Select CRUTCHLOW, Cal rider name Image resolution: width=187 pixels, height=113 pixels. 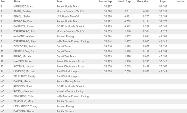[x=24, y=51]
